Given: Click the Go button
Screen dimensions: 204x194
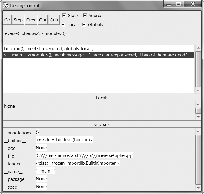Looking at the screenshot, I should coord(7,20).
